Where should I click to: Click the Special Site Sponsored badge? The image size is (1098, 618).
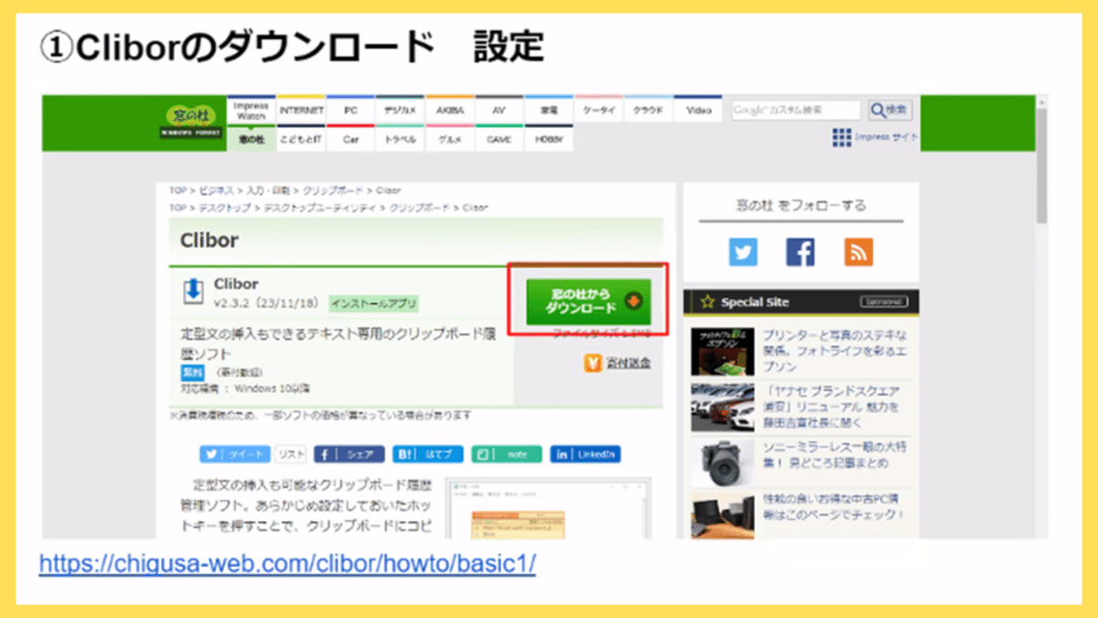[x=883, y=301]
